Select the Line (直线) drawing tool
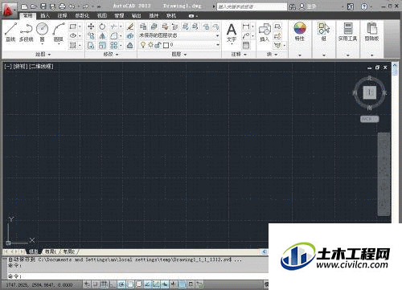 [x=10, y=32]
